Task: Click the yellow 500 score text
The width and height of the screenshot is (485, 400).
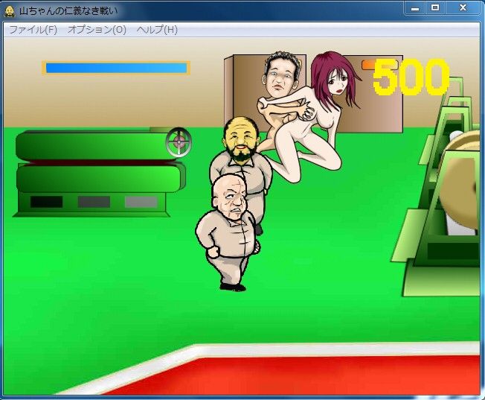Action: click(x=411, y=77)
